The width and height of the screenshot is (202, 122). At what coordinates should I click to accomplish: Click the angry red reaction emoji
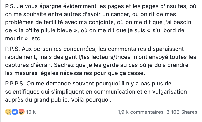[21, 112]
